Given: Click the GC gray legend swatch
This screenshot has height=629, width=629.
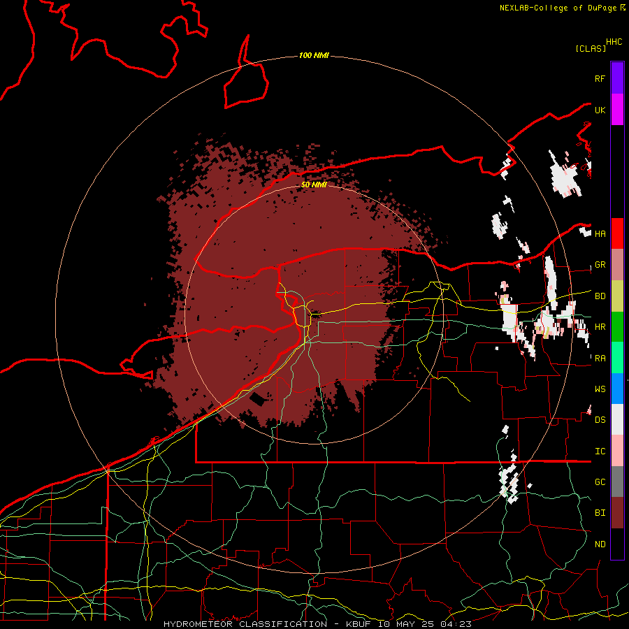Looking at the screenshot, I should pos(617,482).
